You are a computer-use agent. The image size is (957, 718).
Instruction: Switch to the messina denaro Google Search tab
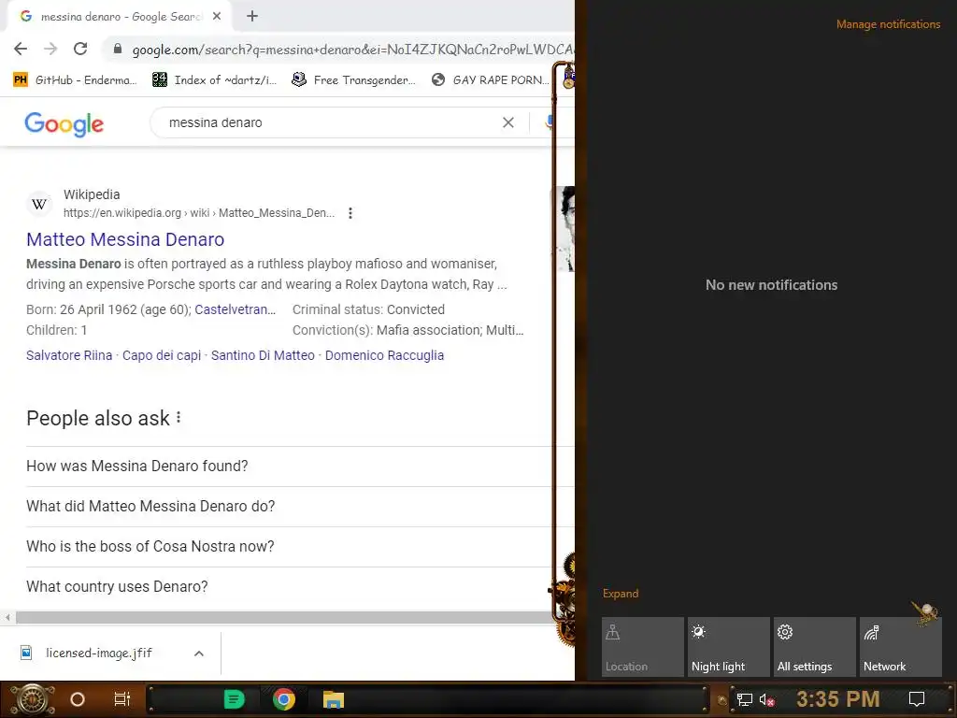[120, 17]
